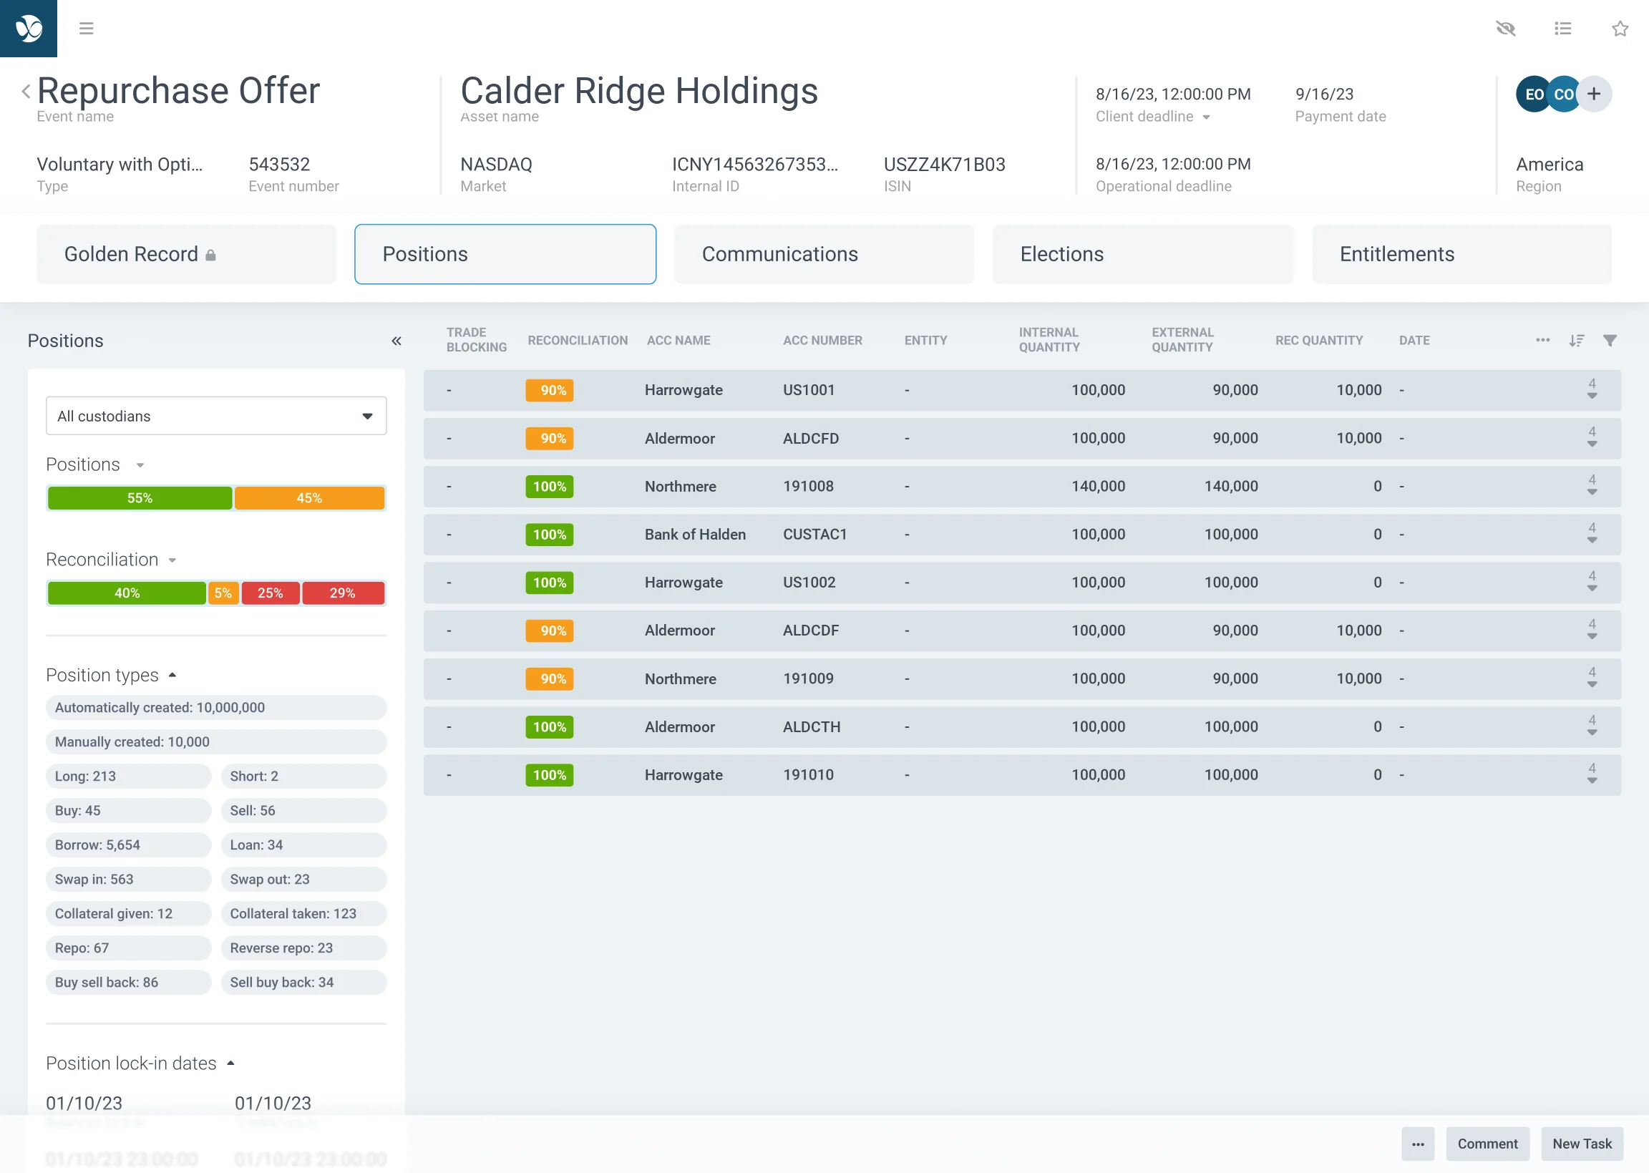Open table column options ellipsis
The image size is (1649, 1173).
point(1542,340)
